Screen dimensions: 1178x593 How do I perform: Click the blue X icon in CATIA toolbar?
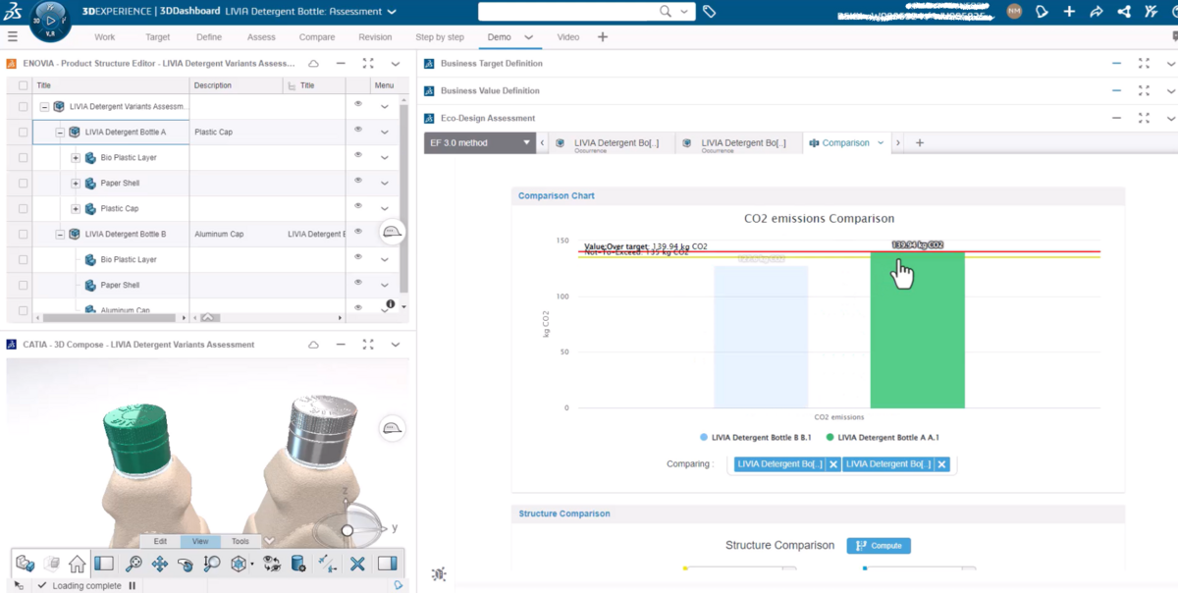pyautogui.click(x=357, y=564)
